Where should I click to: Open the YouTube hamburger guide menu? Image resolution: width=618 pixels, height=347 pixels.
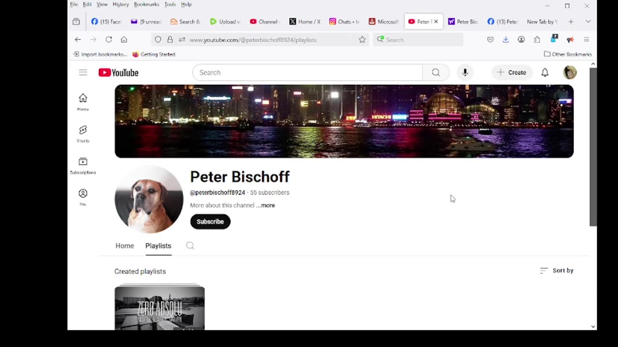pyautogui.click(x=83, y=72)
